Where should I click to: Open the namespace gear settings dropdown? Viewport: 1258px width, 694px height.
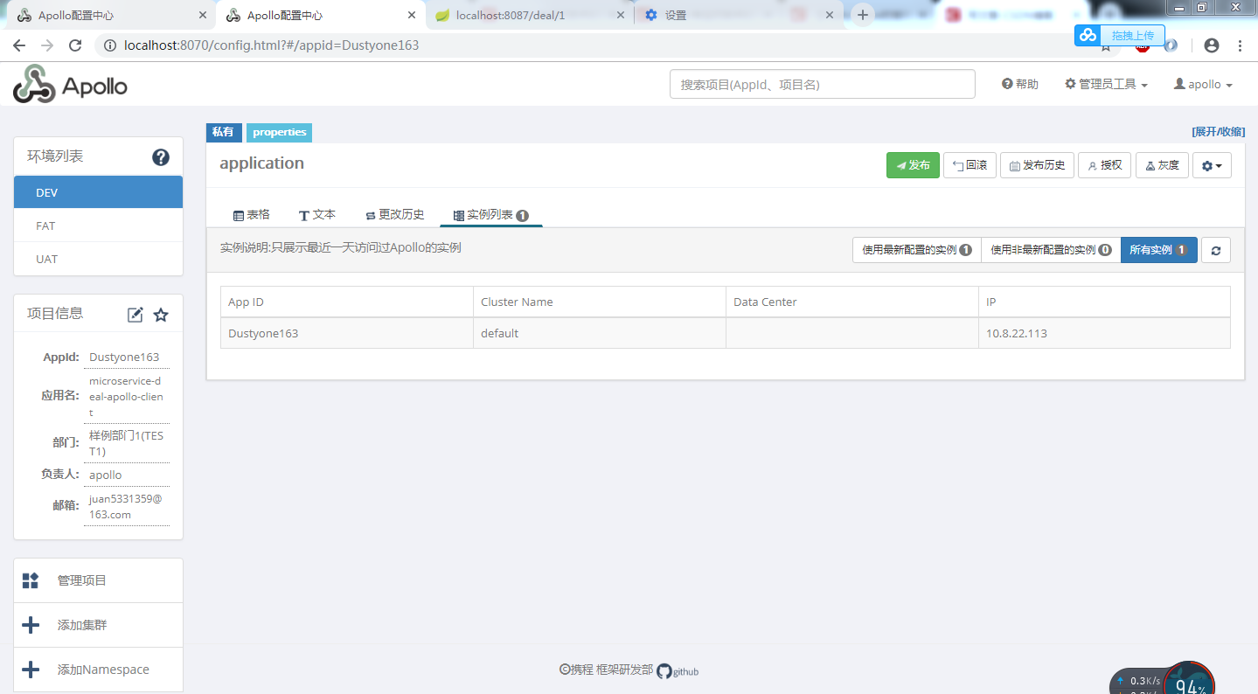1212,165
